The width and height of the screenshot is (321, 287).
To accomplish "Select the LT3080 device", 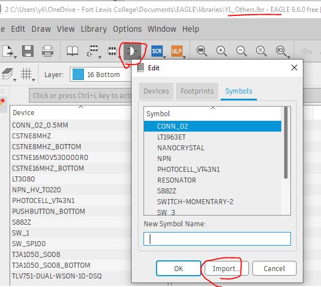I will coord(71,179).
